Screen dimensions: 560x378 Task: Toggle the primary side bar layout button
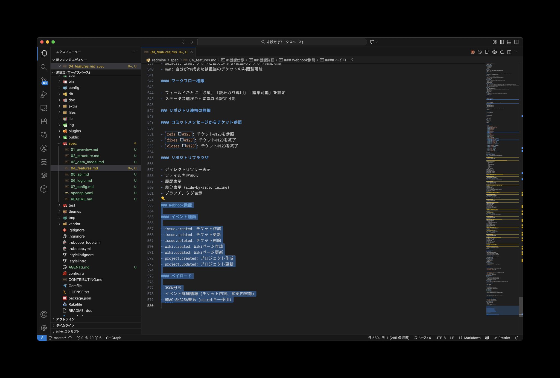coord(502,42)
